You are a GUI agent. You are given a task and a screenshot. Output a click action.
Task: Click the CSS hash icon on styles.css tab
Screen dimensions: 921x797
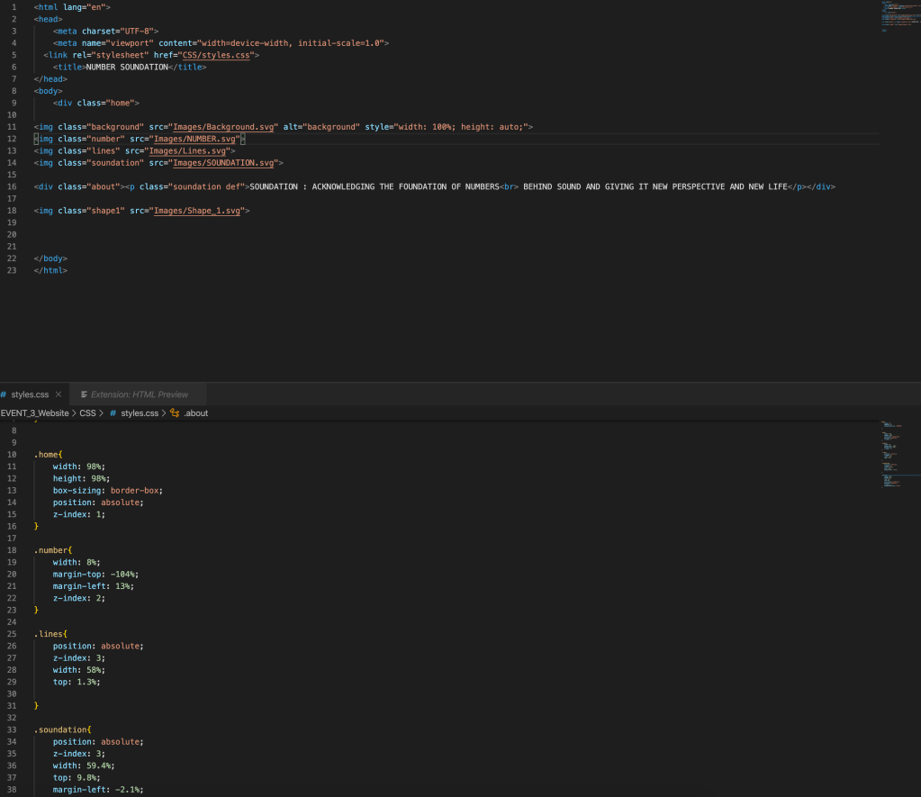coord(4,394)
